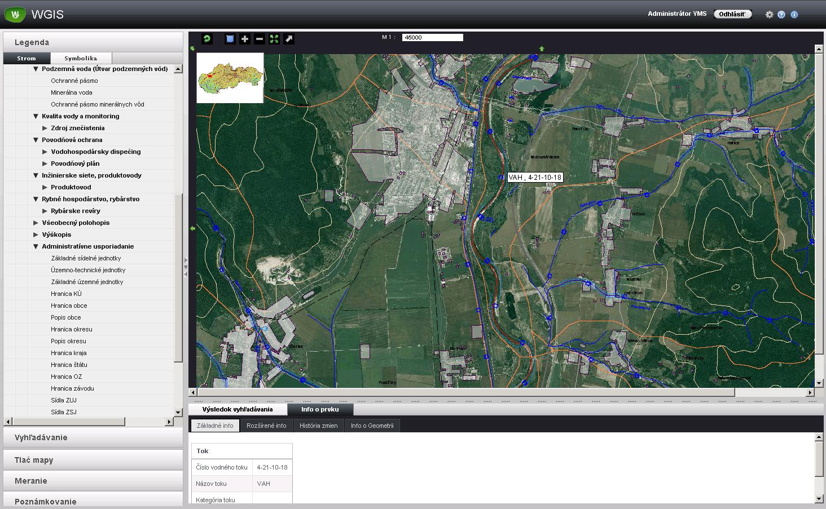The image size is (826, 509).
Task: Expand the Produktovod node
Action: [45, 187]
